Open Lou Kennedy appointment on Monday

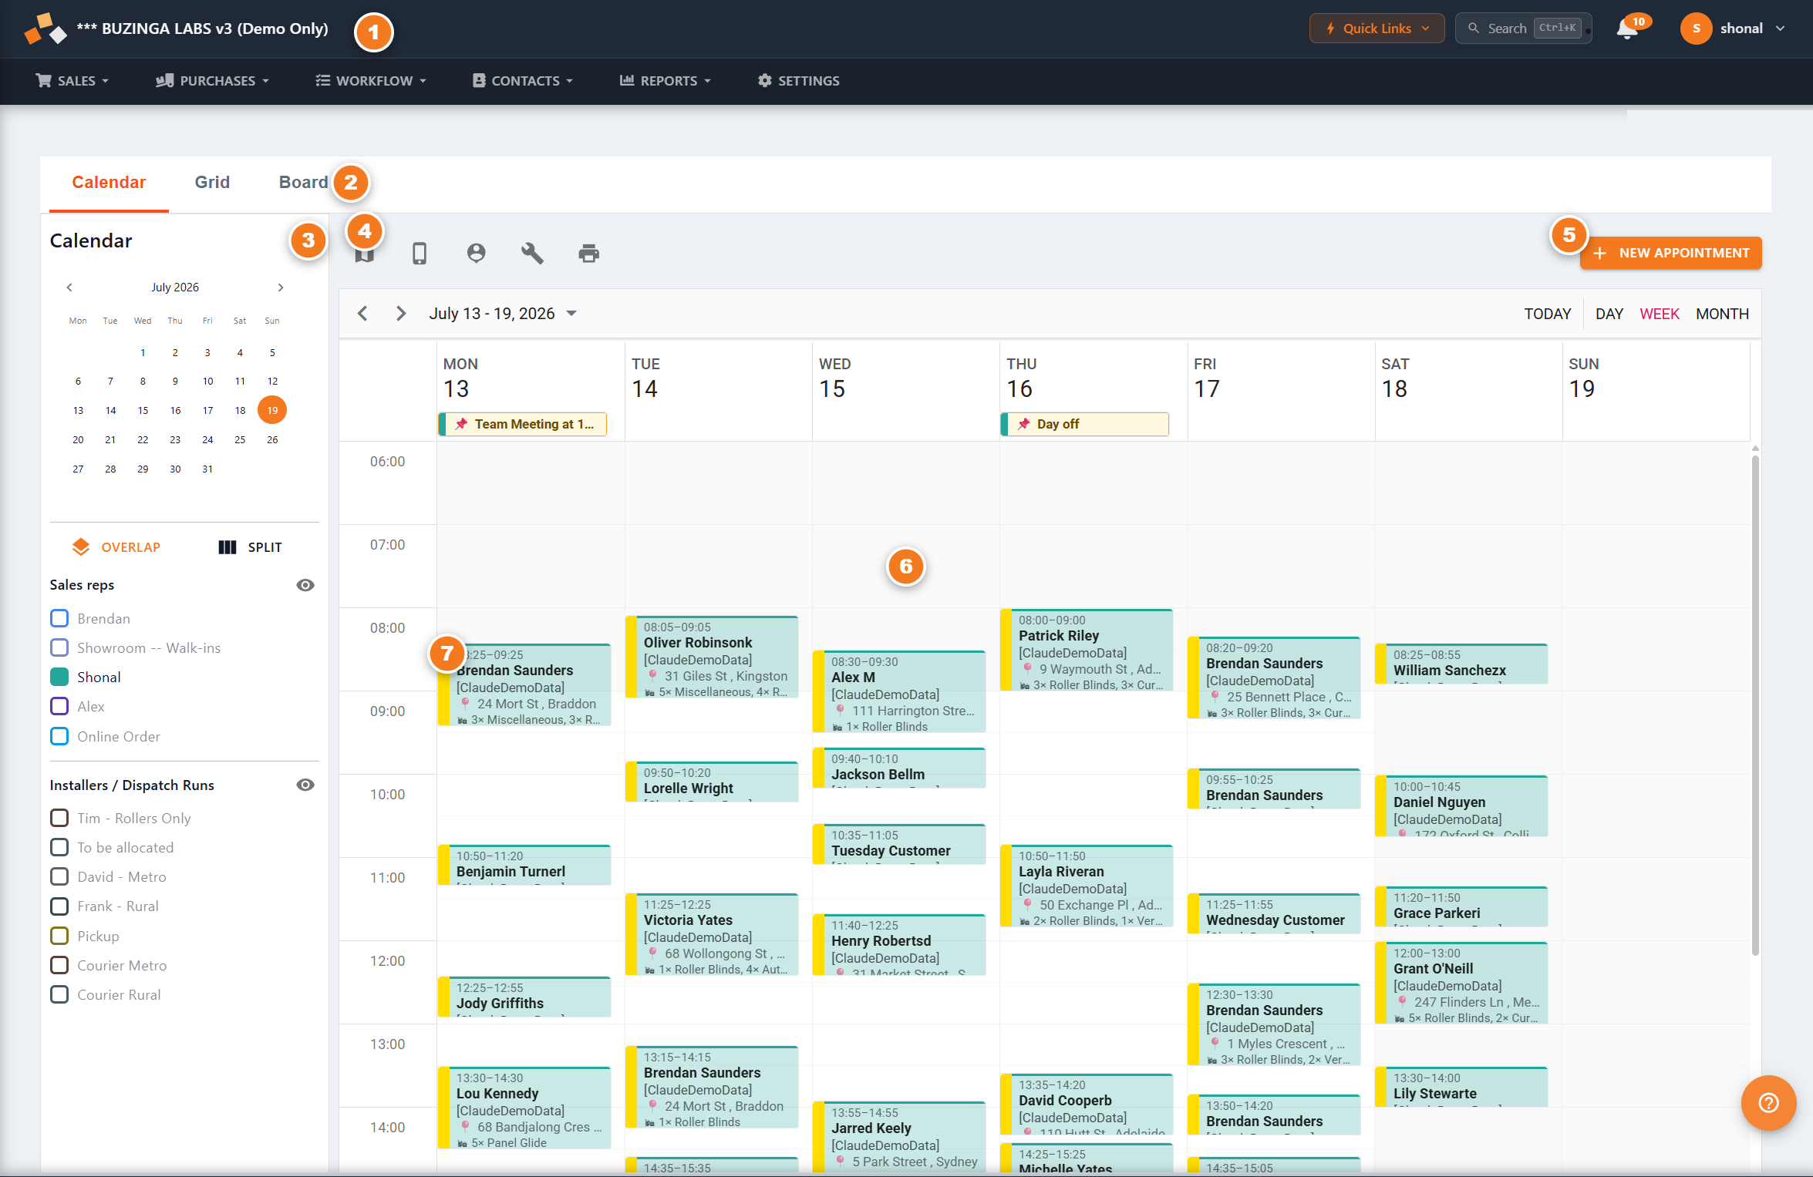click(525, 1108)
